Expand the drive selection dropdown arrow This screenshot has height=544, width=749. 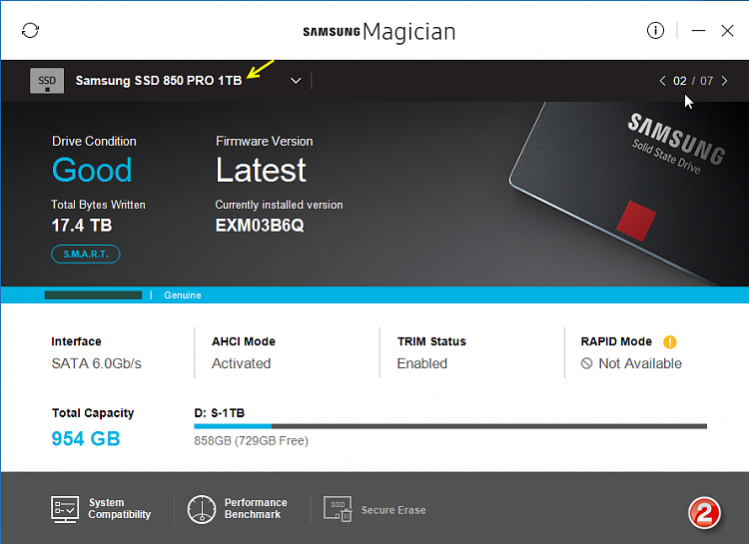click(296, 81)
